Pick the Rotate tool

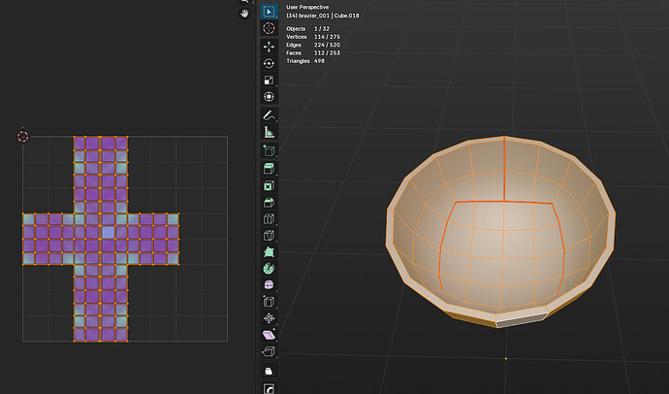tap(269, 63)
